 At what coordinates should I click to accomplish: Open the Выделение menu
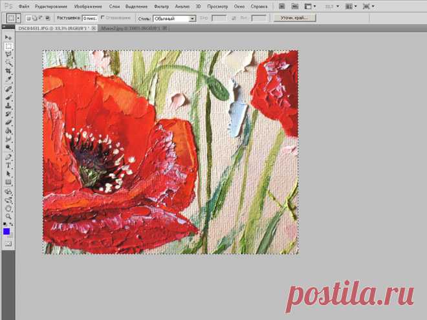tap(137, 6)
